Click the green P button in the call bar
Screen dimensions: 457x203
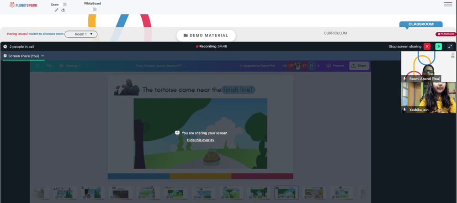pos(438,47)
